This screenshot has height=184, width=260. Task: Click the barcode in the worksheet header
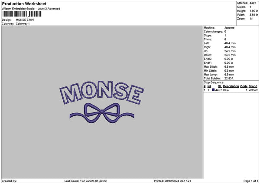coord(22,14)
